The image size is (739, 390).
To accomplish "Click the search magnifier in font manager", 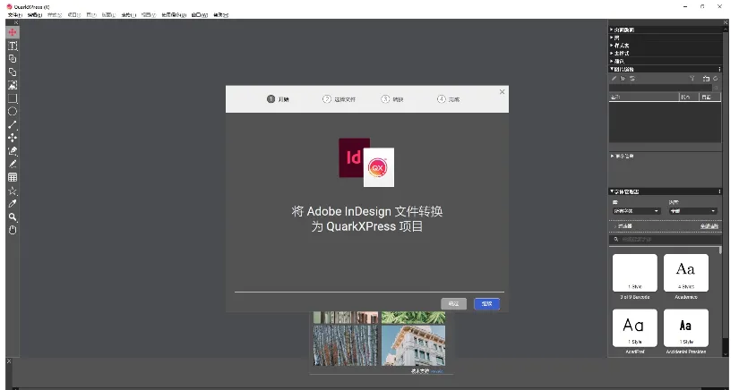I will click(x=616, y=239).
